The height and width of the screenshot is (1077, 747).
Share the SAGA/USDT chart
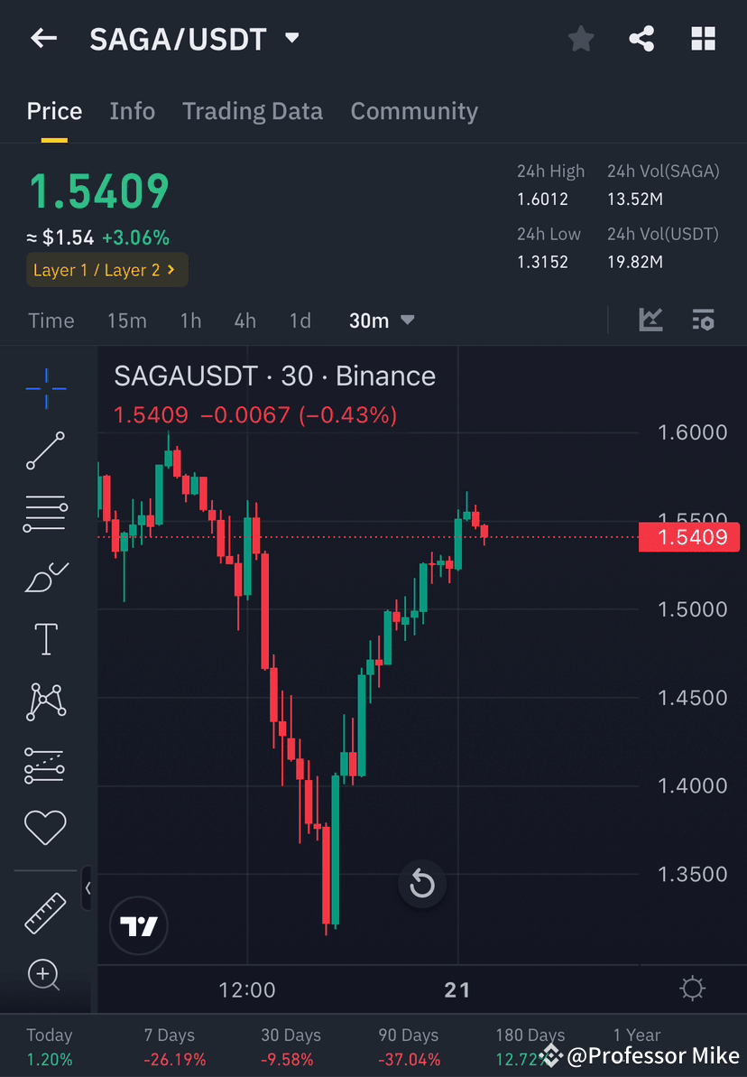(x=641, y=38)
